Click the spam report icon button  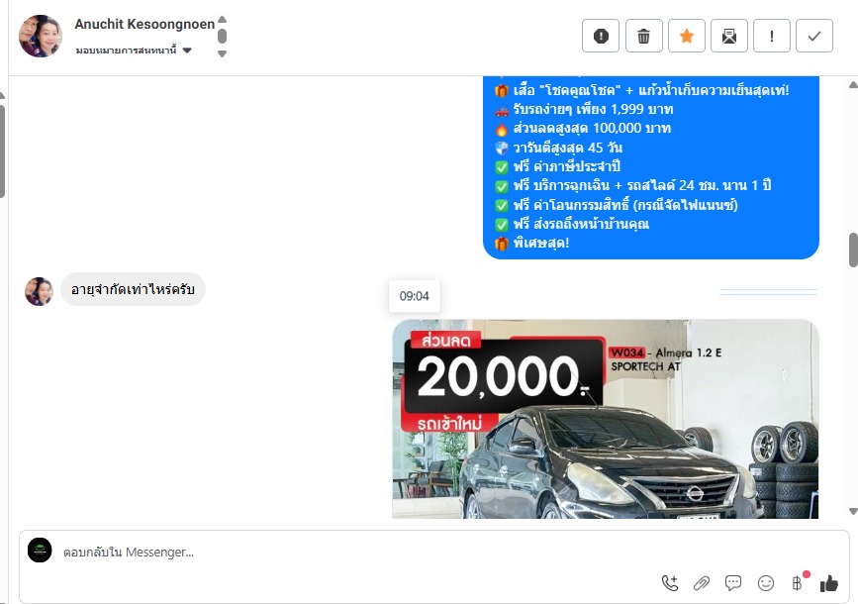point(601,37)
